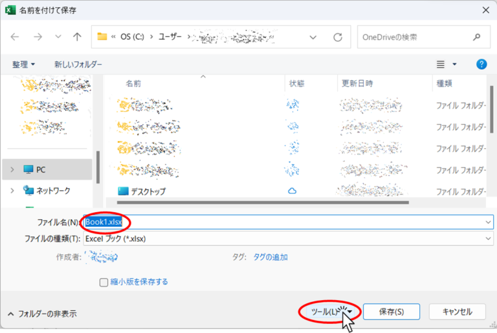Open the ツール(L) menu
Image resolution: width=497 pixels, height=333 pixels.
(327, 312)
